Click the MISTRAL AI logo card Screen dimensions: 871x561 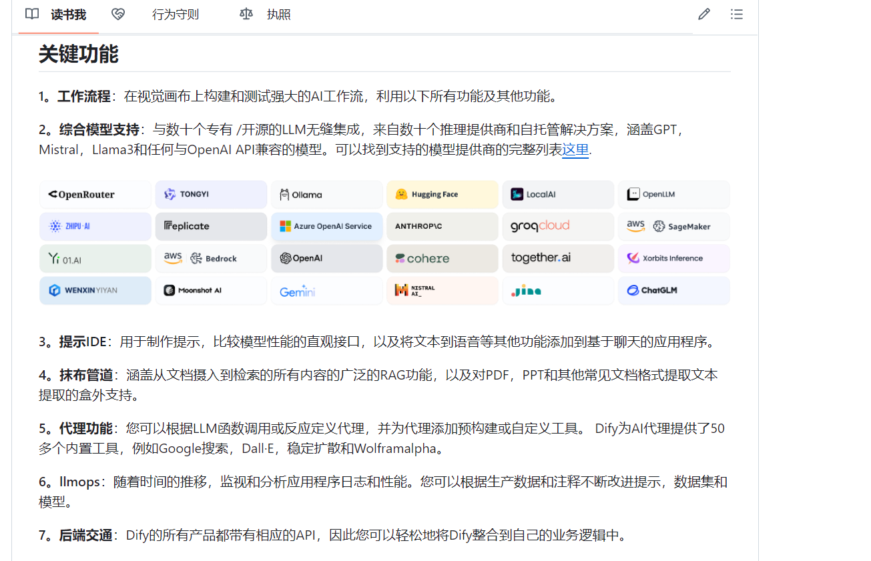443,290
